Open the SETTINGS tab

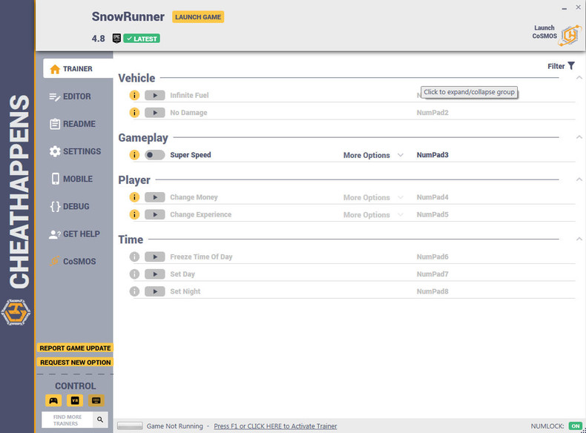[x=75, y=151]
